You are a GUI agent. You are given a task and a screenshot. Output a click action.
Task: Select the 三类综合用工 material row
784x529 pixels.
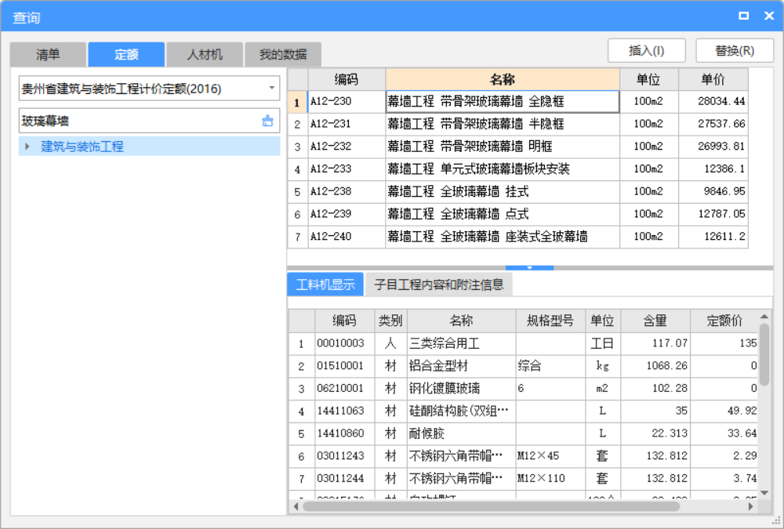click(523, 343)
